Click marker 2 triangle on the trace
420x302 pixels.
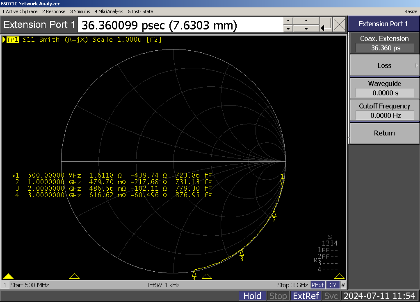click(274, 214)
